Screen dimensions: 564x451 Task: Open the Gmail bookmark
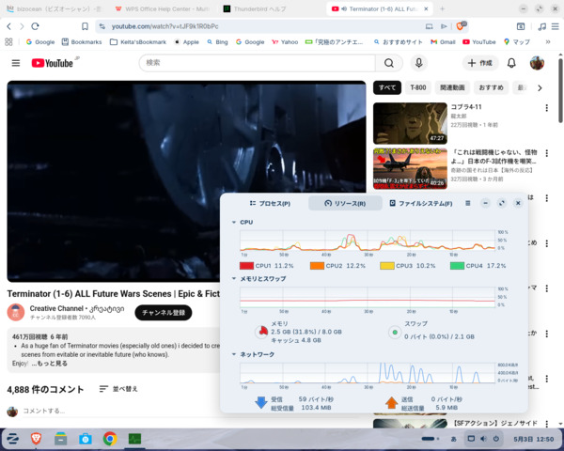443,42
